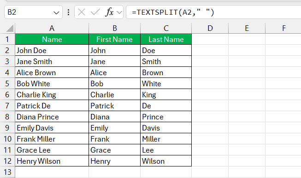
Task: Select column C header
Action: [166, 28]
